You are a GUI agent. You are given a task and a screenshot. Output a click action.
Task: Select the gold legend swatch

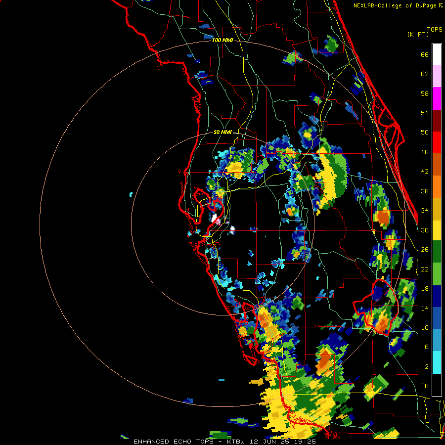point(437,209)
